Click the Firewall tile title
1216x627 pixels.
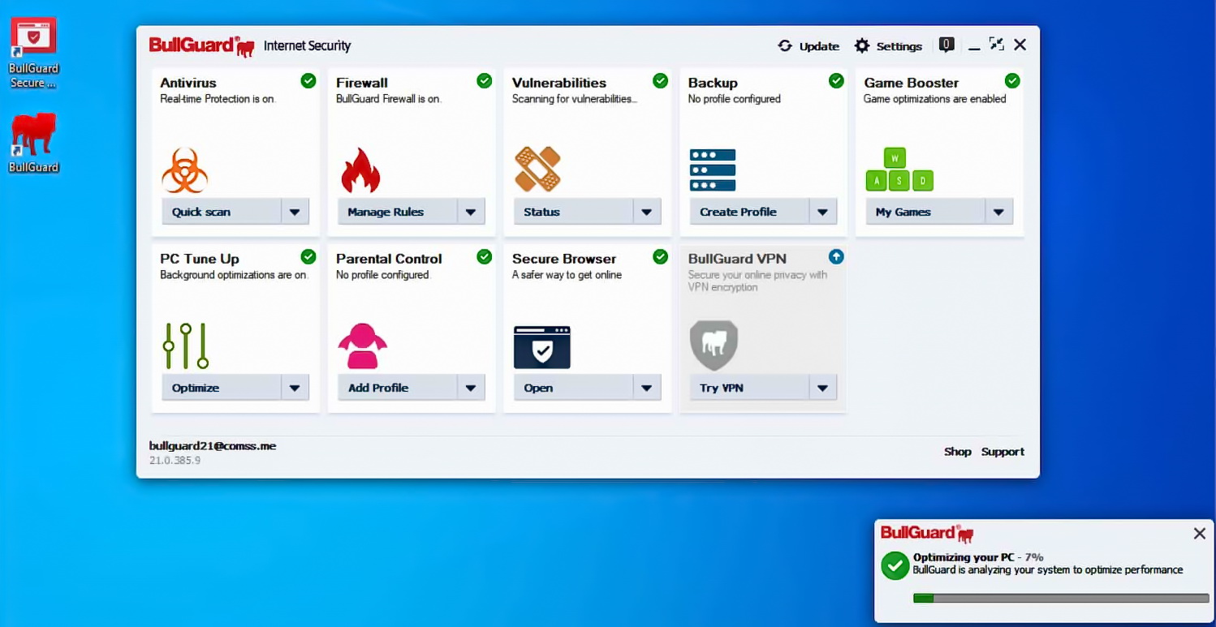pyautogui.click(x=362, y=83)
